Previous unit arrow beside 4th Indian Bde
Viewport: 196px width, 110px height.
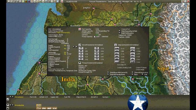pyautogui.click(x=10, y=105)
